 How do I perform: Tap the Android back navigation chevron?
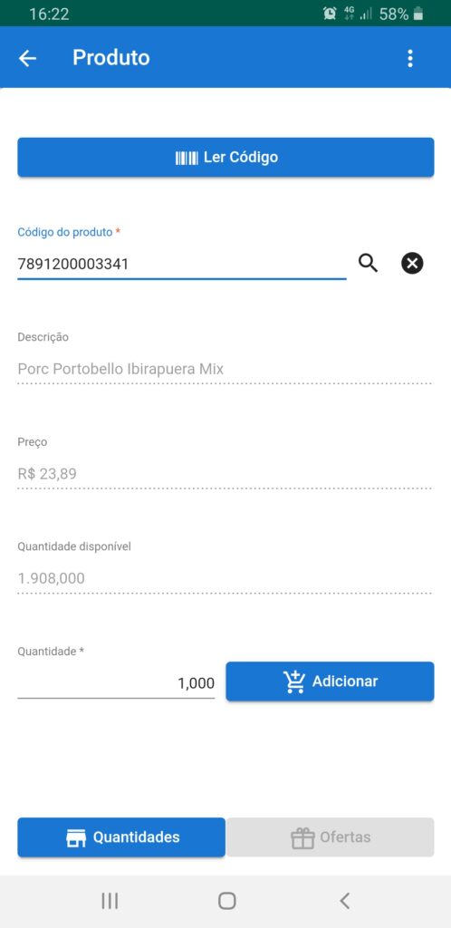pyautogui.click(x=345, y=901)
